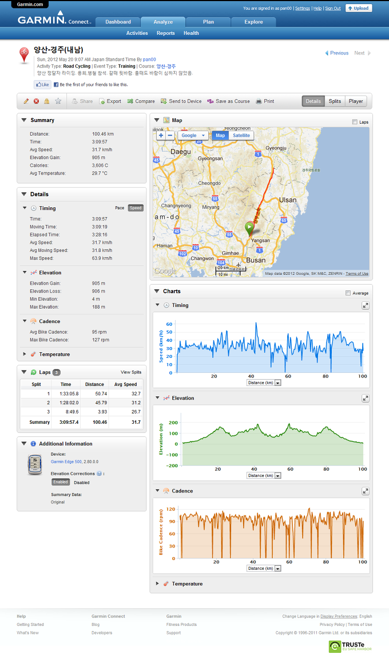This screenshot has width=389, height=666.
Task: Collapse the Timing details section
Action: (25, 208)
